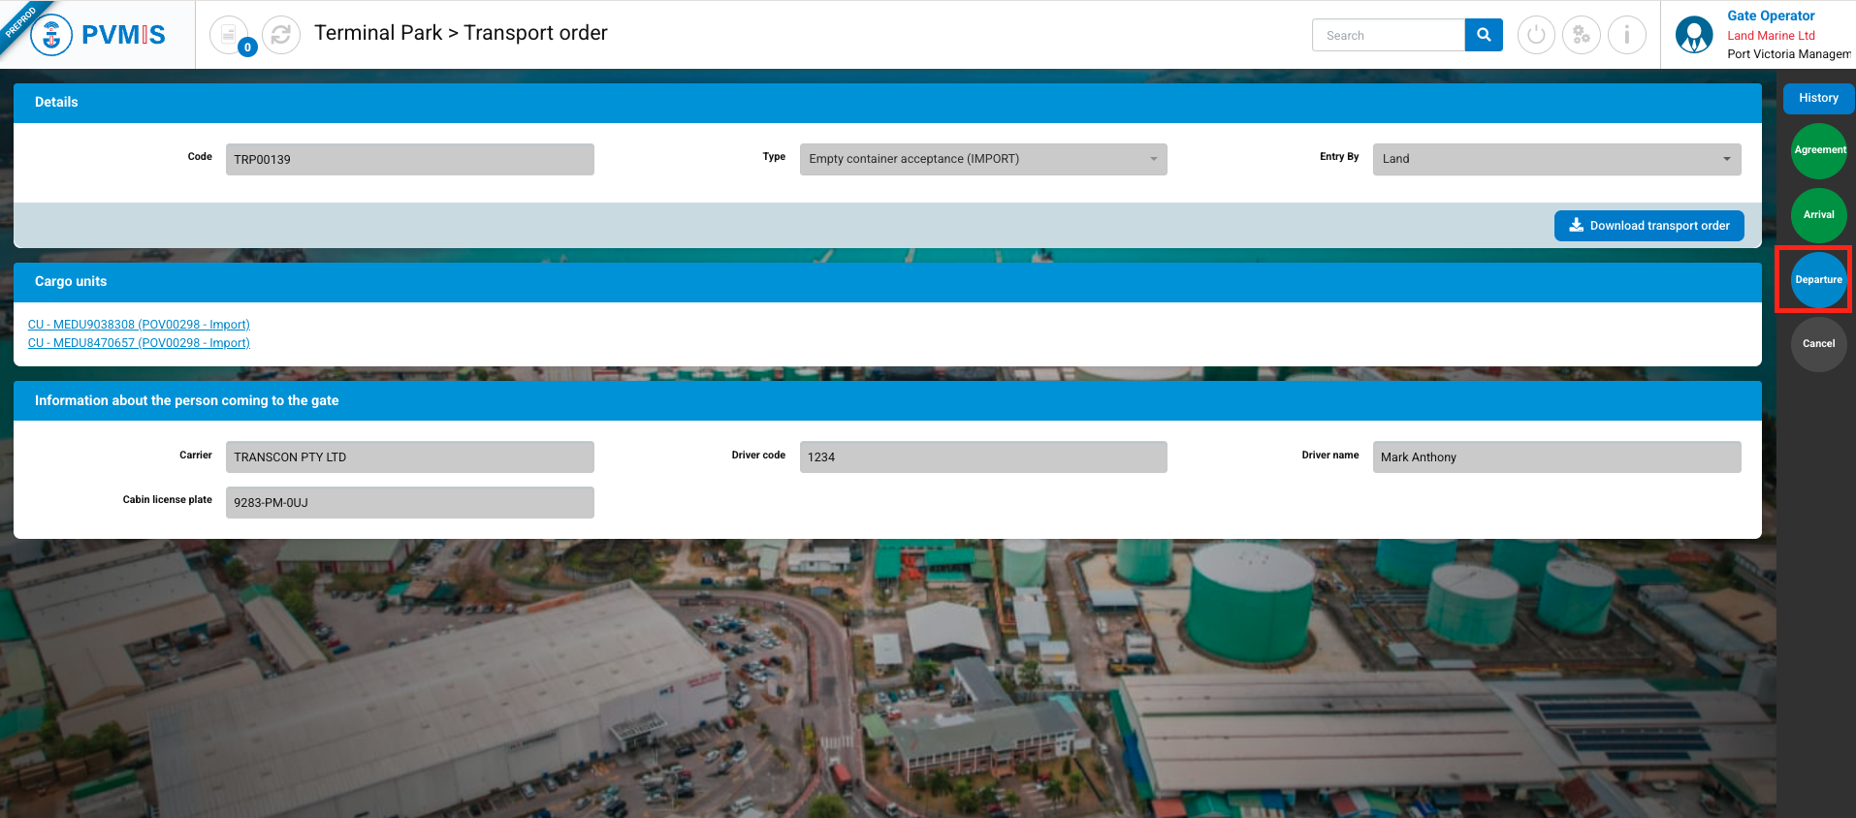Open the documents icon with 0 badge
The height and width of the screenshot is (818, 1856).
click(x=229, y=36)
